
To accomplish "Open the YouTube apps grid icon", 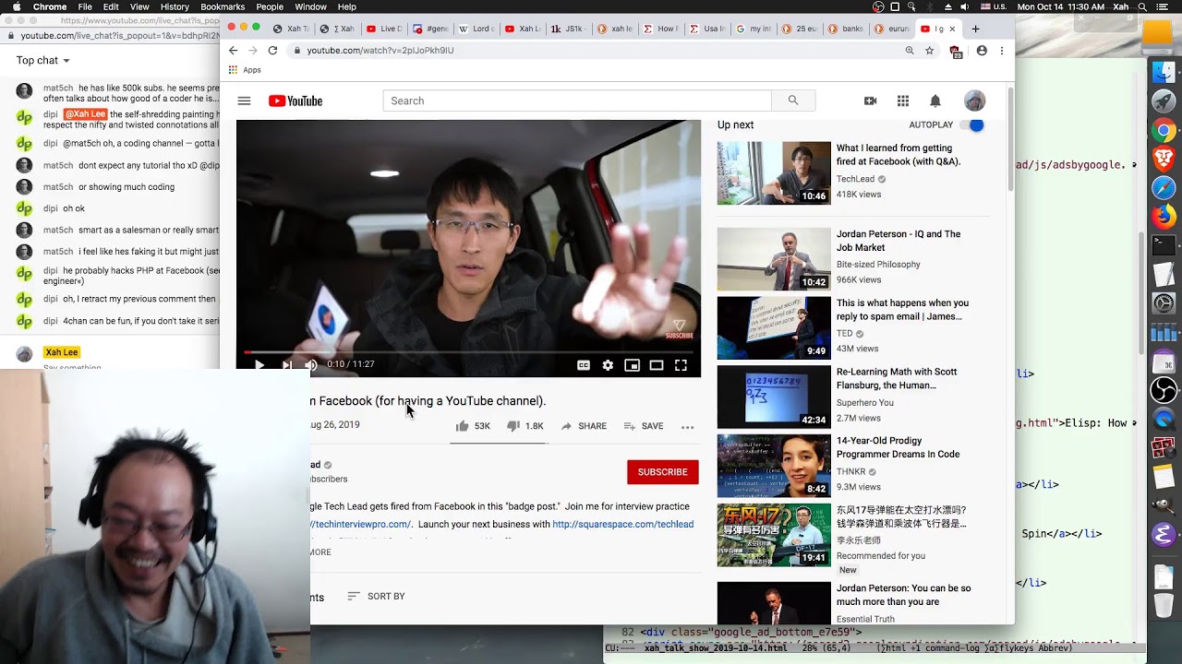I will point(903,101).
